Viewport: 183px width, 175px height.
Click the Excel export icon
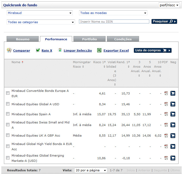click(x=99, y=51)
